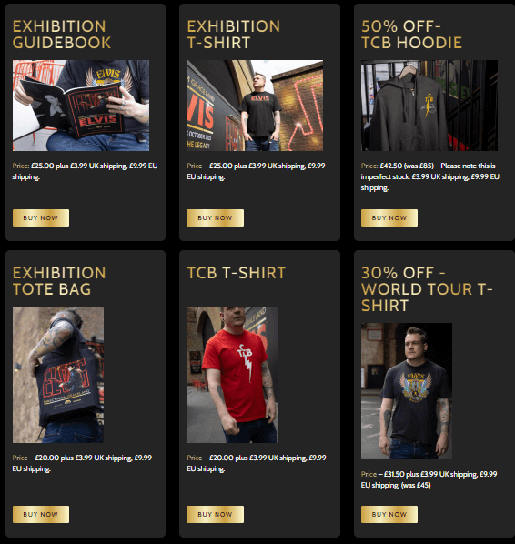Open the Exhibition T-Shirt photo
Image resolution: width=515 pixels, height=544 pixels.
pos(255,106)
